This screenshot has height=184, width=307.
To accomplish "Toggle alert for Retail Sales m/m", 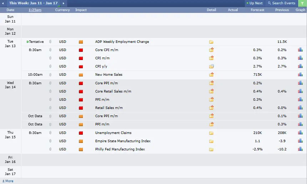I will tap(50, 108).
